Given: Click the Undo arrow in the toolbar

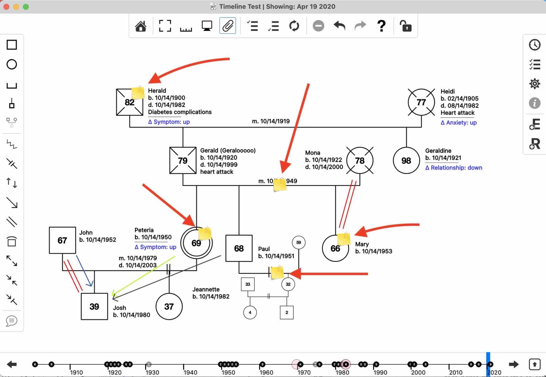Looking at the screenshot, I should 339,26.
